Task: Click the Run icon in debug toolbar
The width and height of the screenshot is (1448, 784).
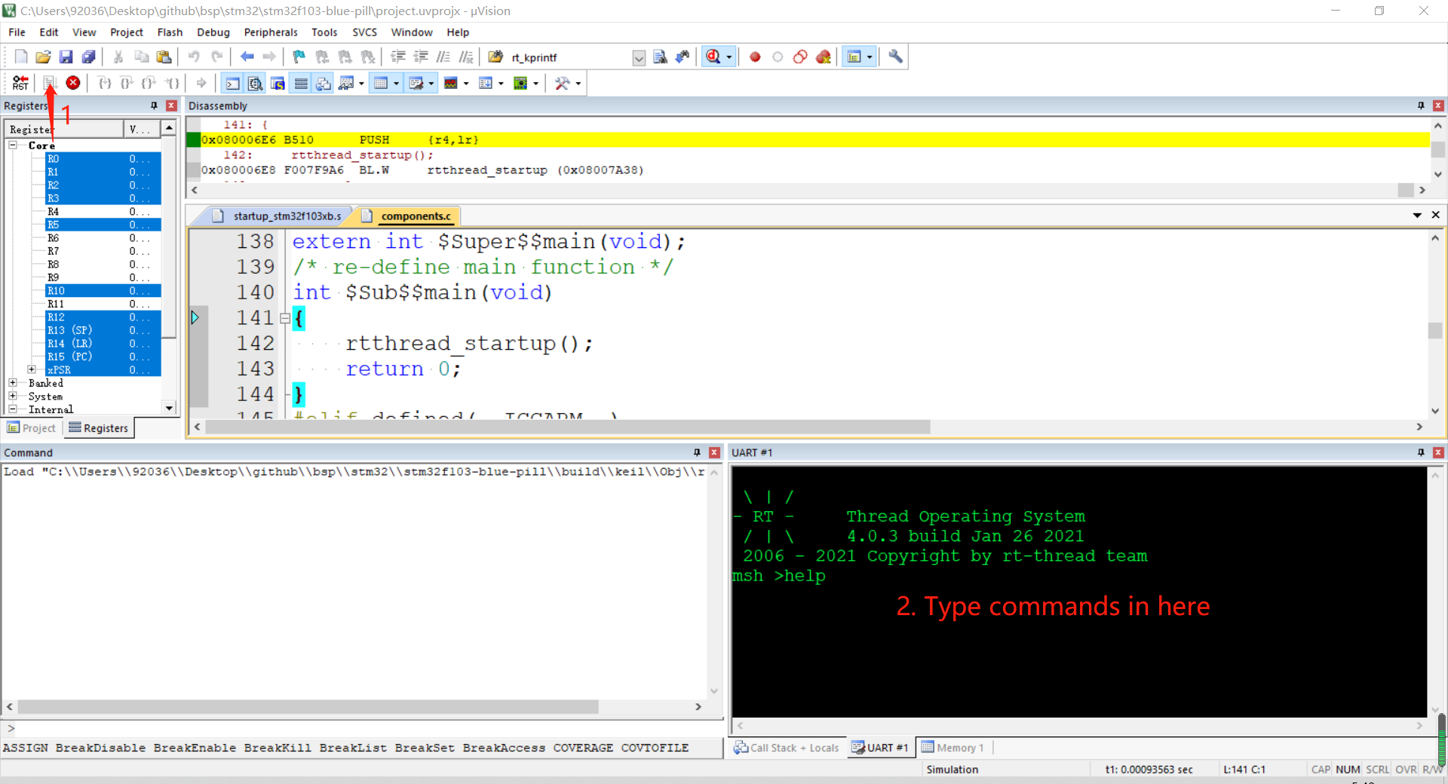Action: pos(49,83)
